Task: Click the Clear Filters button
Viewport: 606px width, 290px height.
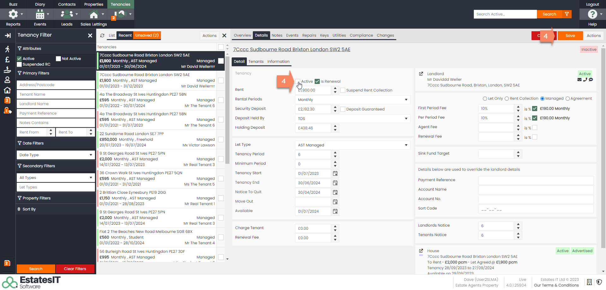Action: [75, 269]
